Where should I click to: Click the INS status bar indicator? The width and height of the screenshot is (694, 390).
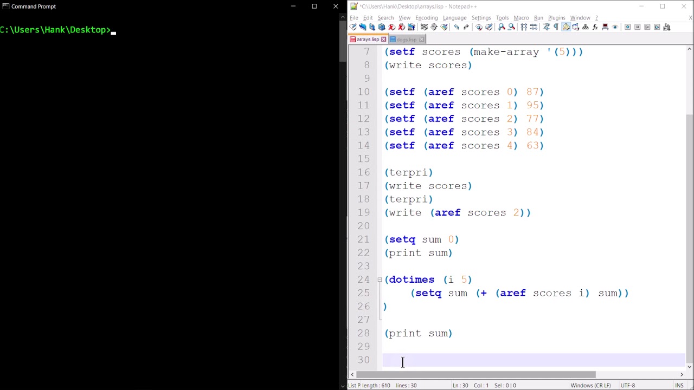(679, 386)
